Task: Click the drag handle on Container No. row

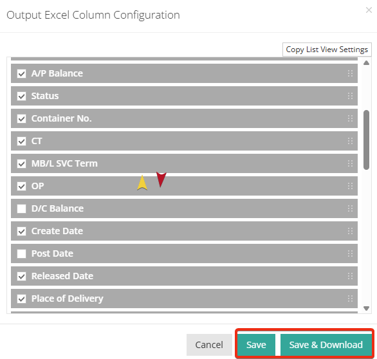Action: pyautogui.click(x=350, y=118)
